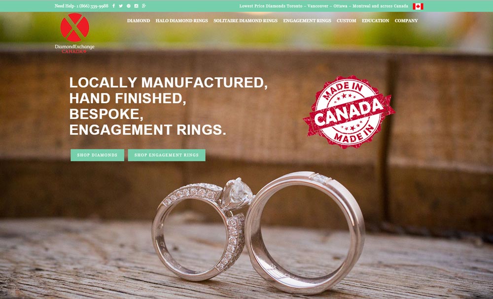493x299 pixels.
Task: Open the Google Plus icon
Action: coord(143,5)
